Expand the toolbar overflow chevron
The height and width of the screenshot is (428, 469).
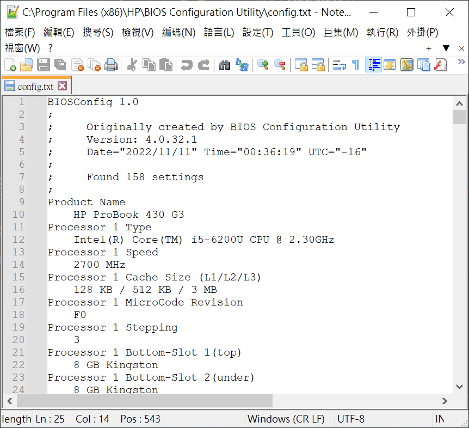coord(461,62)
